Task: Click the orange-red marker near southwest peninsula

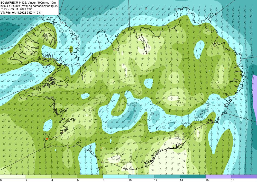Action: pyautogui.click(x=47, y=139)
